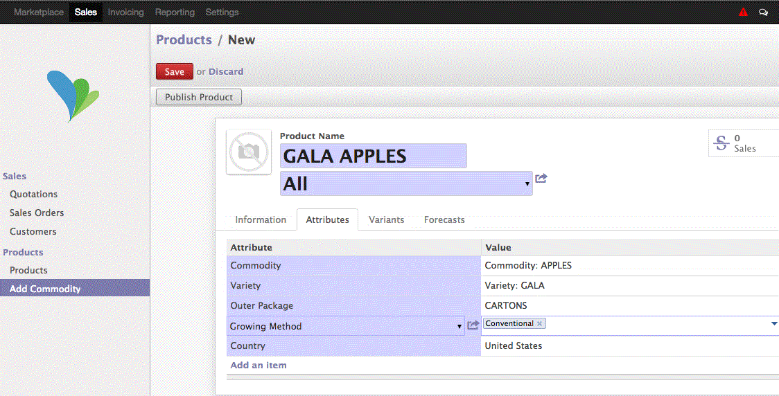The image size is (779, 396).
Task: Switch to the Variants tab
Action: pyautogui.click(x=386, y=219)
